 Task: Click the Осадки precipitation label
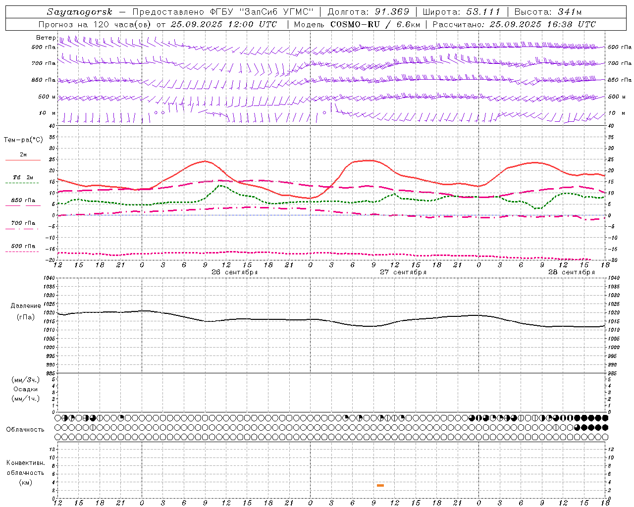pyautogui.click(x=26, y=389)
